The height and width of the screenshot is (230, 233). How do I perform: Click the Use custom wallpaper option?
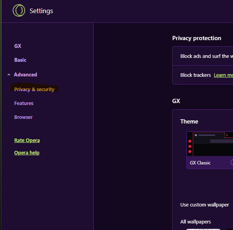click(x=205, y=205)
